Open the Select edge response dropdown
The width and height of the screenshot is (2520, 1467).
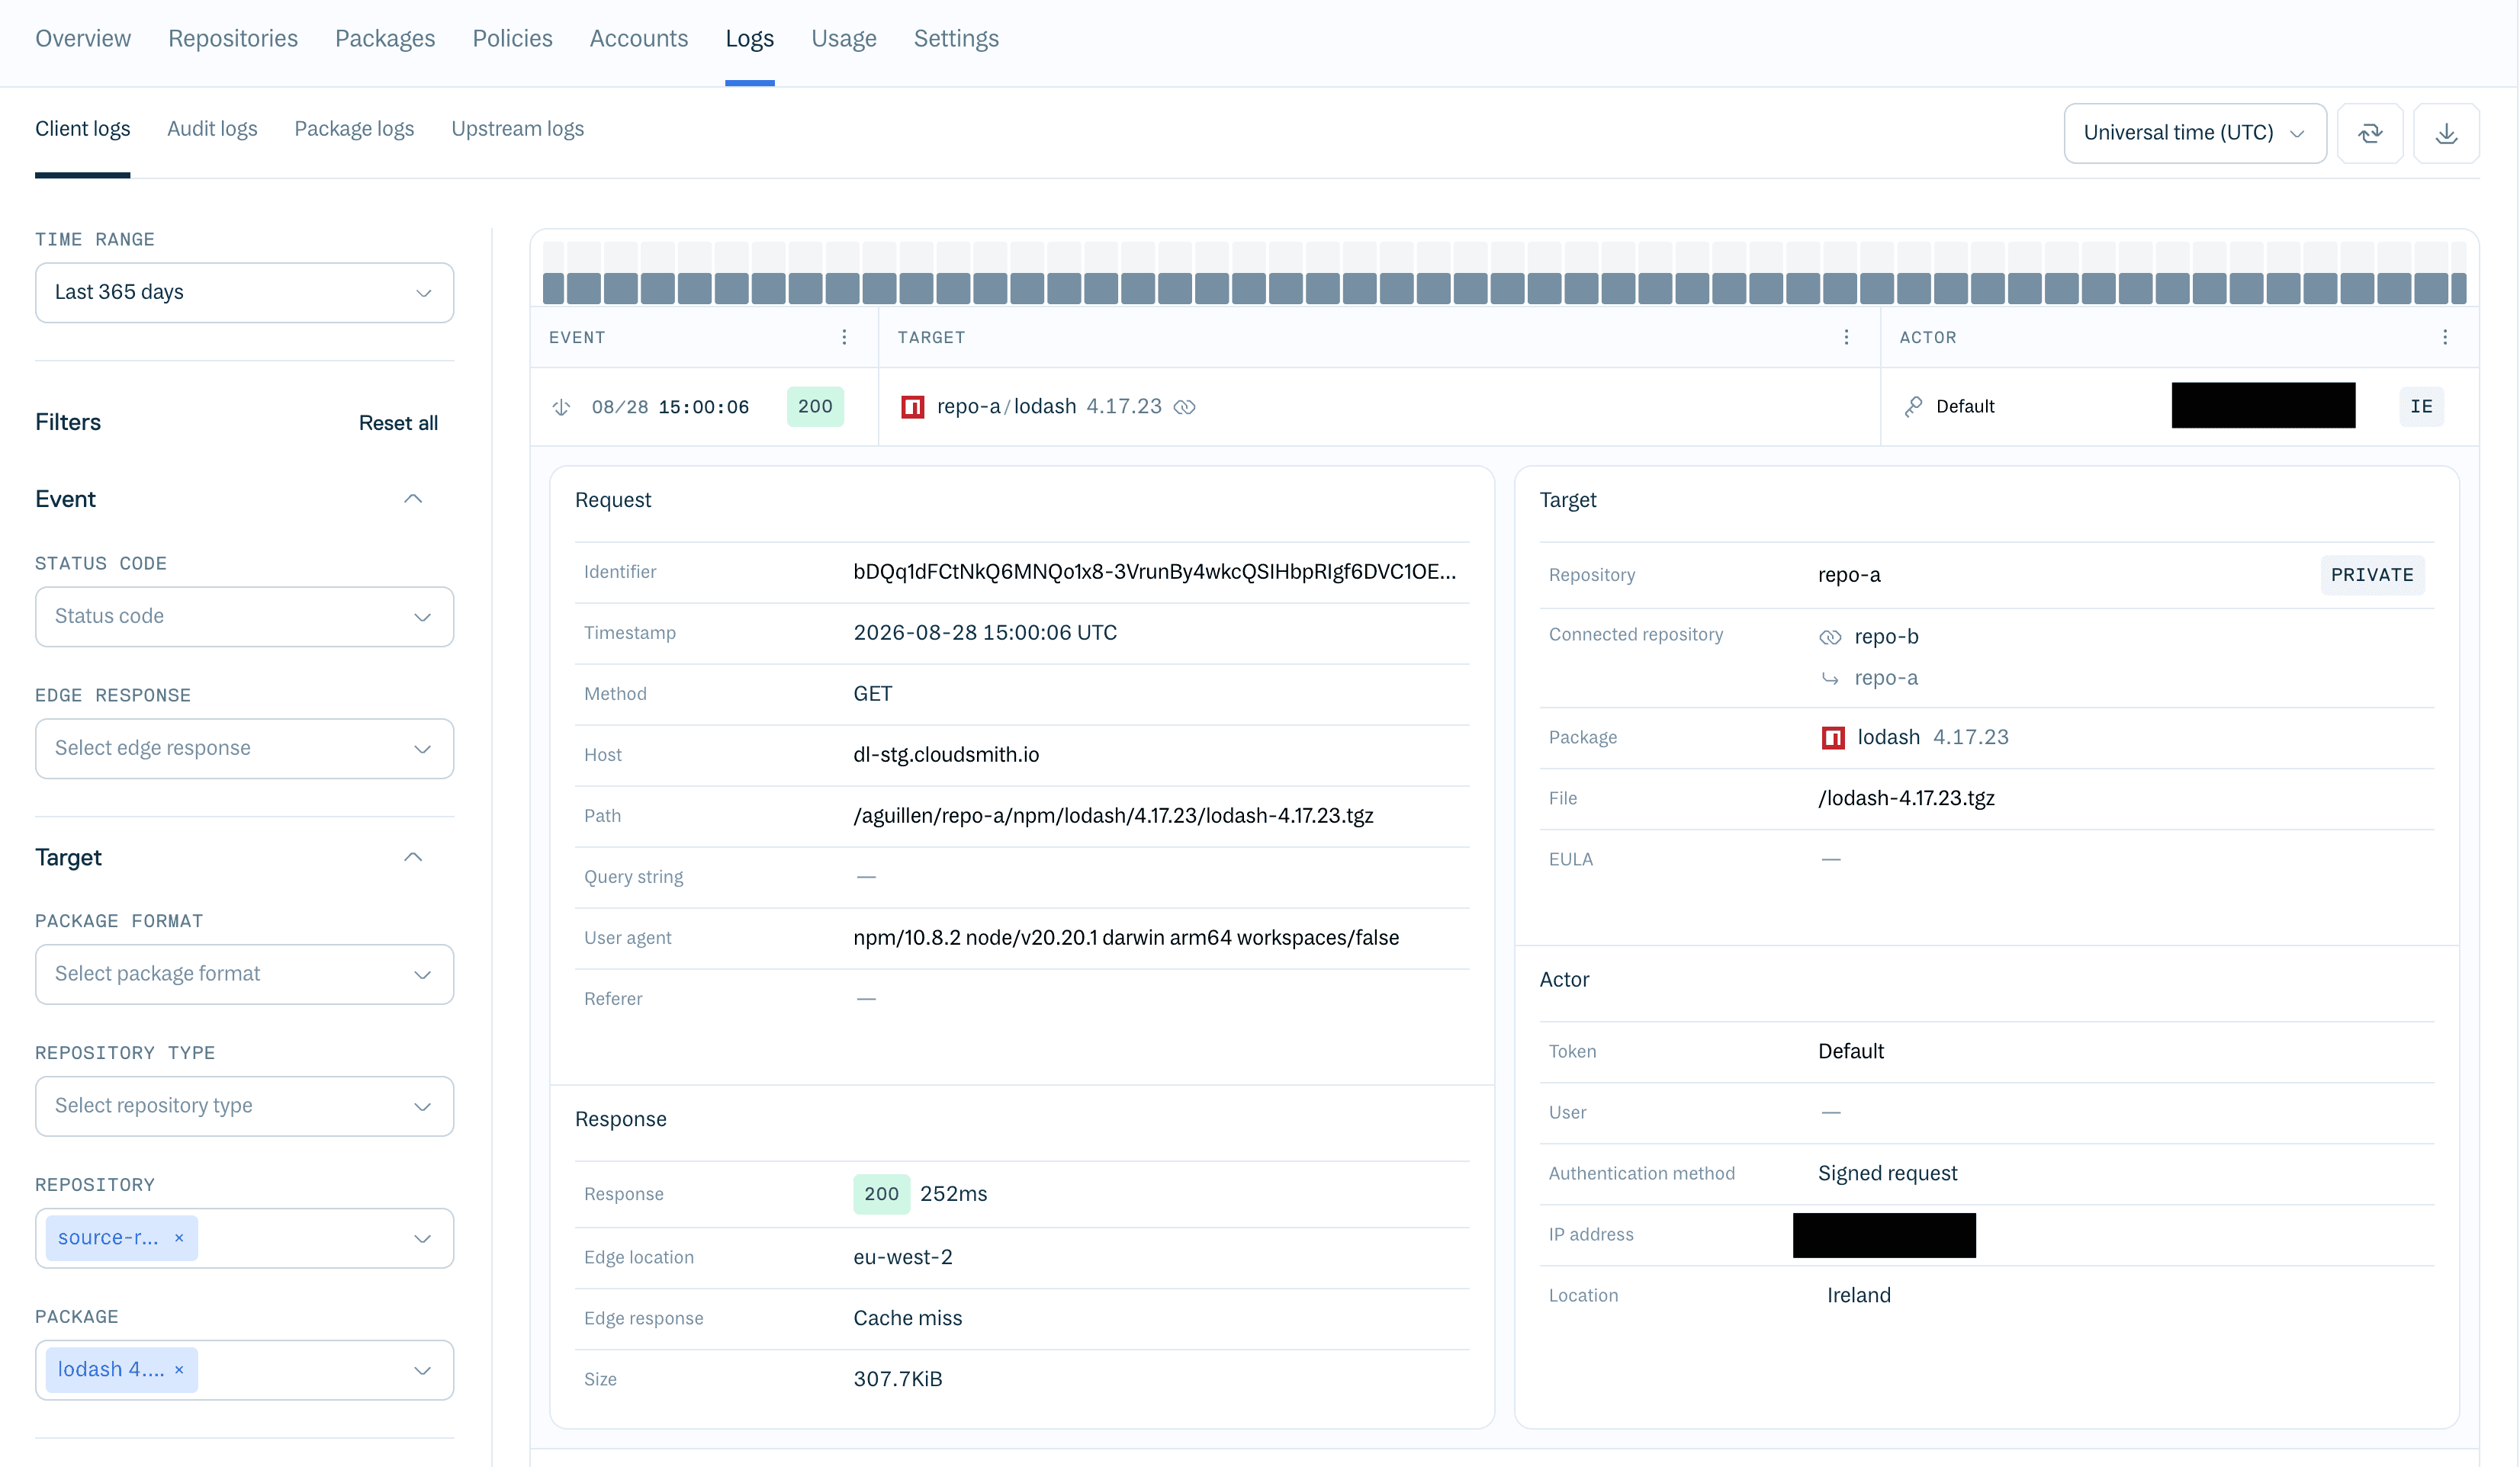point(244,748)
